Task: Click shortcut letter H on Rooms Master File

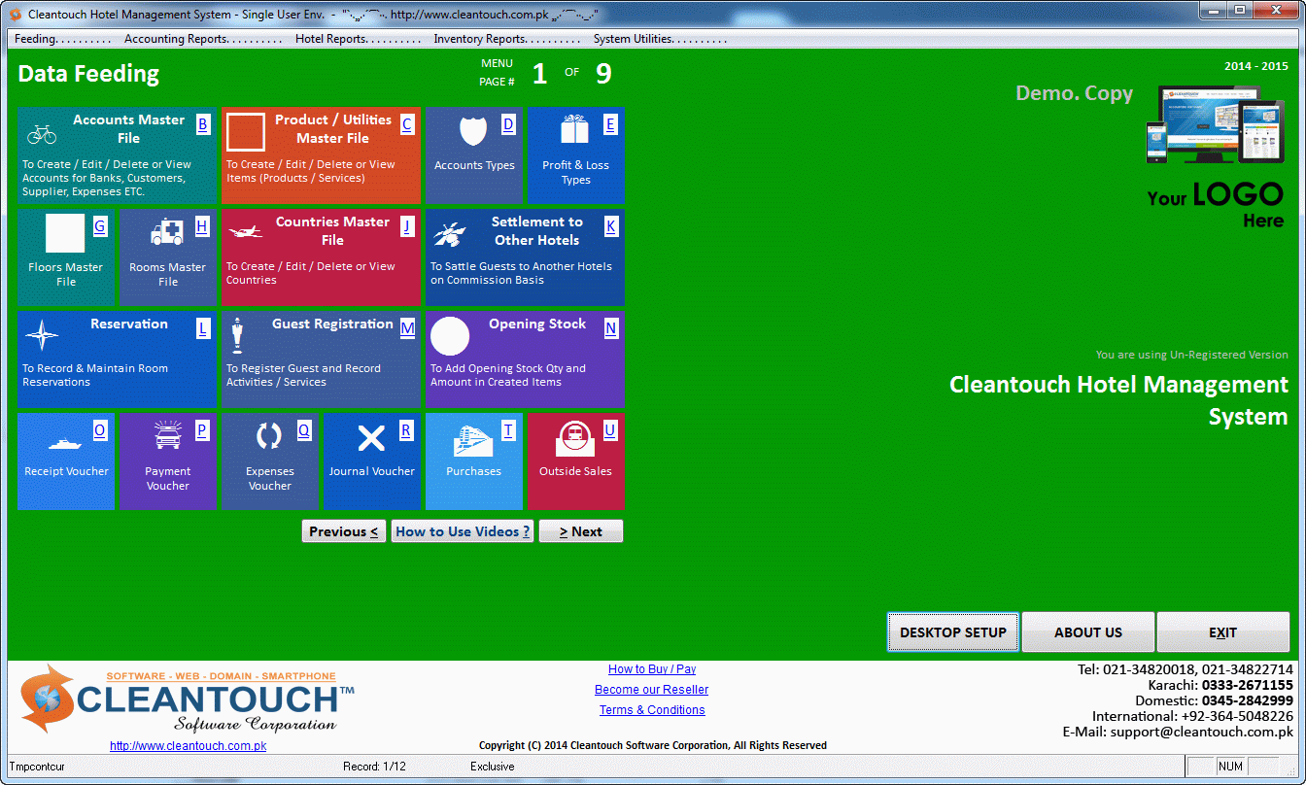Action: [202, 226]
